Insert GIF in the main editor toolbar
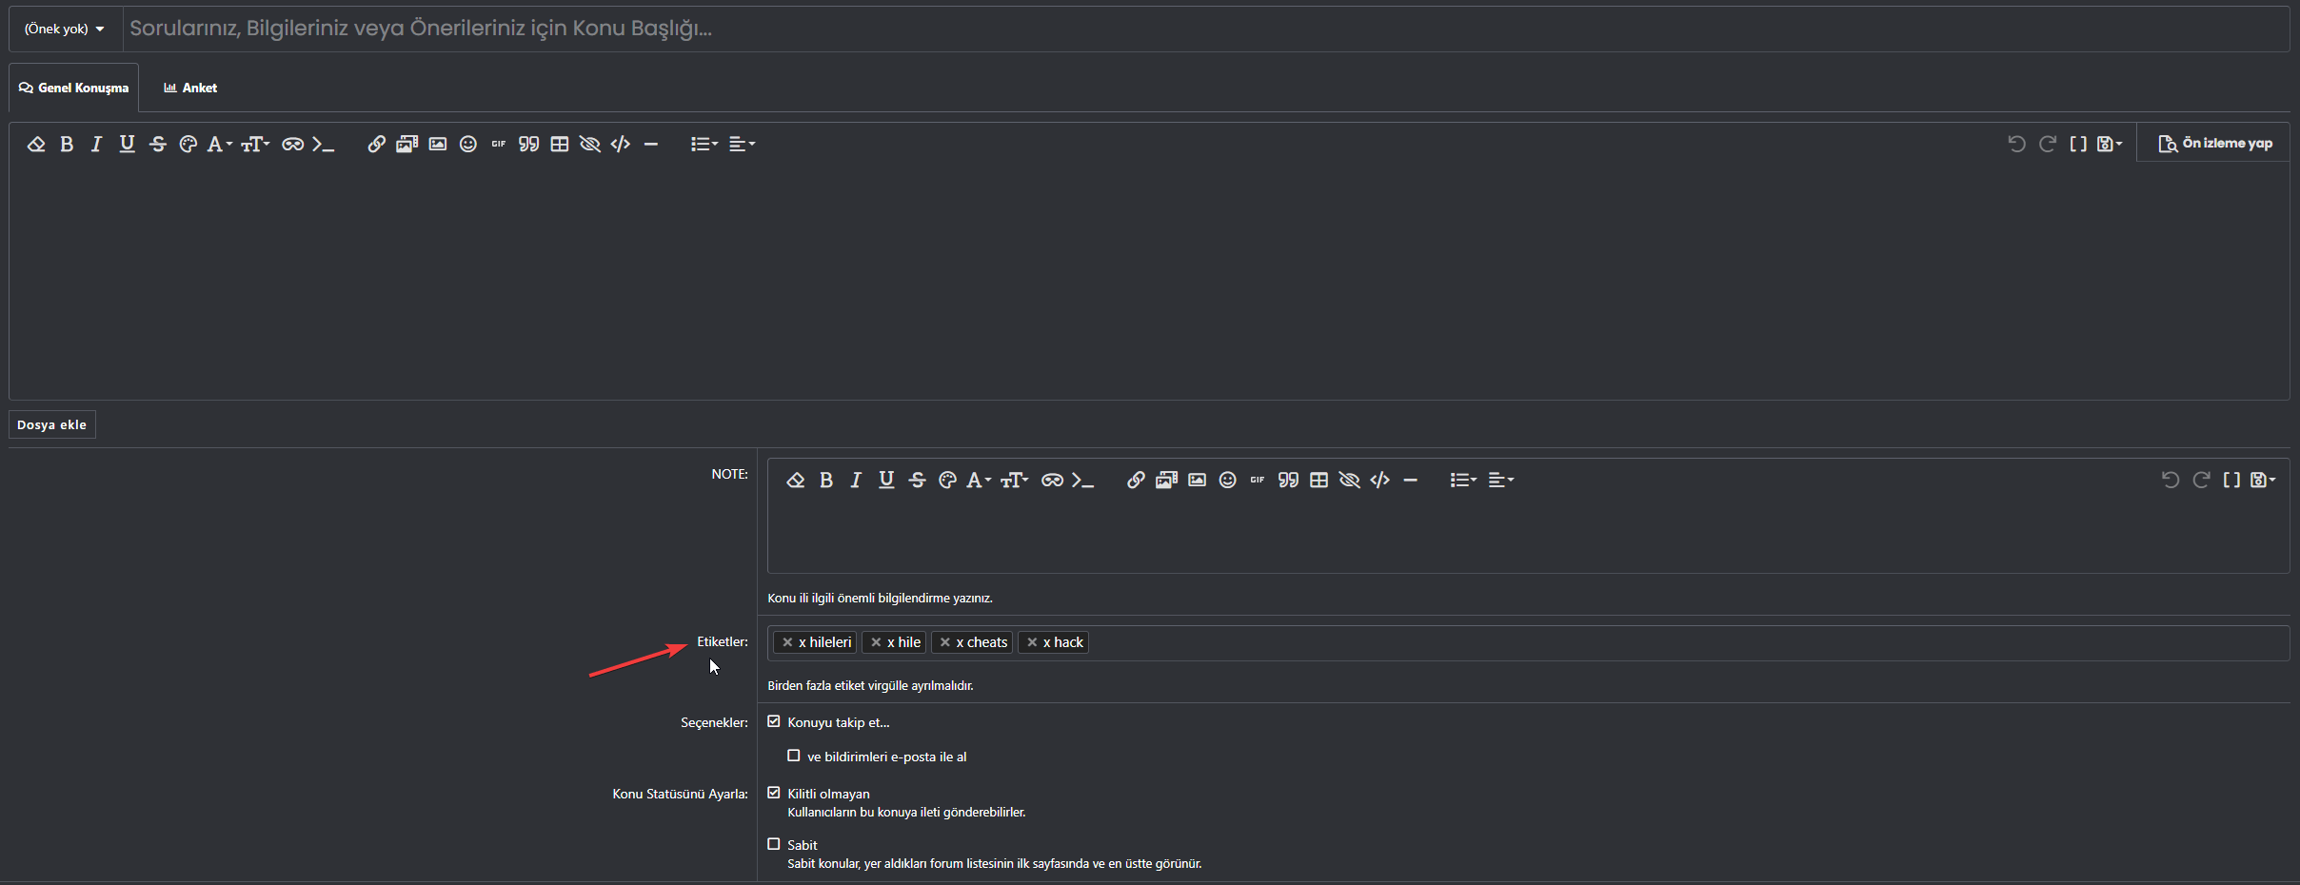 coord(499,144)
